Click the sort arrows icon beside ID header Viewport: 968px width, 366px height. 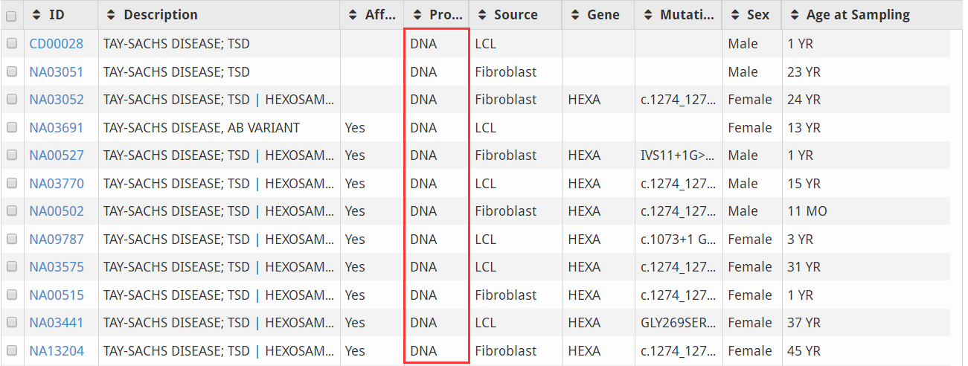pyautogui.click(x=36, y=15)
